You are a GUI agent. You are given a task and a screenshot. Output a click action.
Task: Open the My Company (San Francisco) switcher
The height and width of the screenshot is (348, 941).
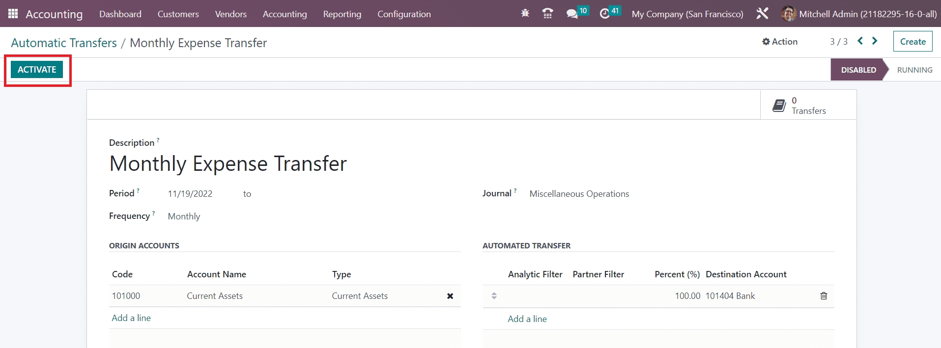(687, 14)
